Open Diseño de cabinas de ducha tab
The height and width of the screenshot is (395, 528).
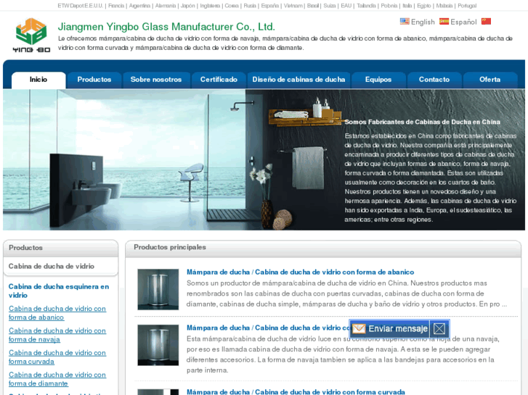point(298,80)
